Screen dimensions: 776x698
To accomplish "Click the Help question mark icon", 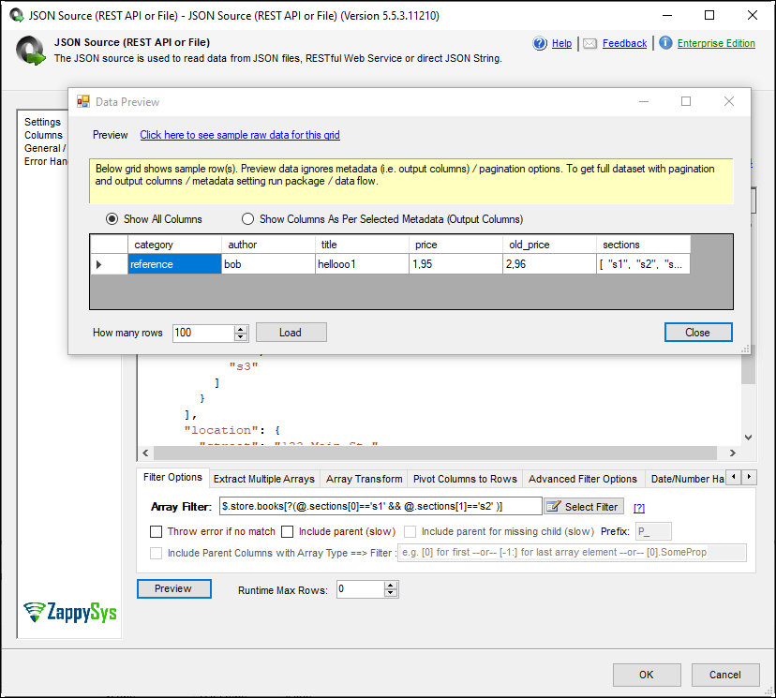I will [x=540, y=43].
